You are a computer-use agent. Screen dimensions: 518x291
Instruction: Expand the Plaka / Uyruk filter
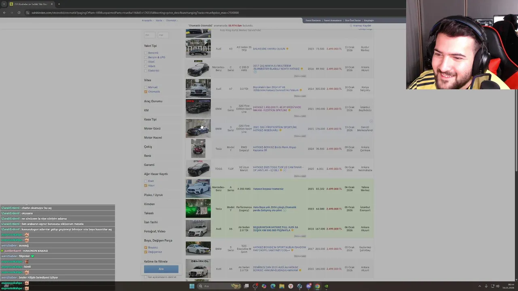pyautogui.click(x=153, y=195)
